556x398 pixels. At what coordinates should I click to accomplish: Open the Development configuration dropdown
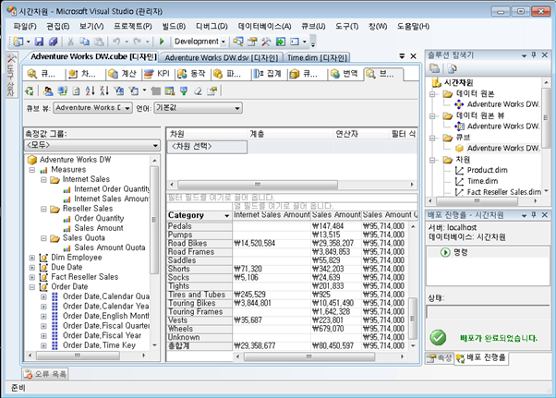[x=223, y=42]
